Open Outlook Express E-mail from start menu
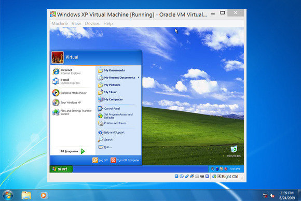This screenshot has width=301, height=201. (66, 81)
